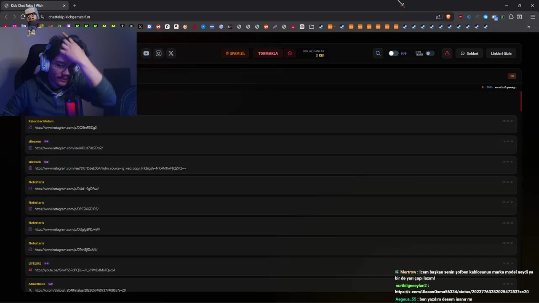Click the browser forward arrow

pos(14,17)
